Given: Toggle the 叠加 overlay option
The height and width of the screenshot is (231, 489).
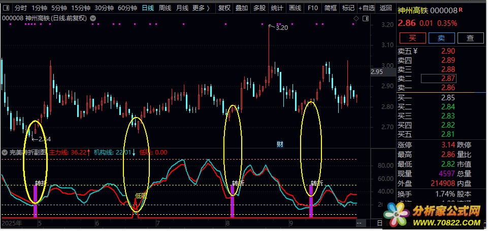Looking at the screenshot, I should [242, 8].
